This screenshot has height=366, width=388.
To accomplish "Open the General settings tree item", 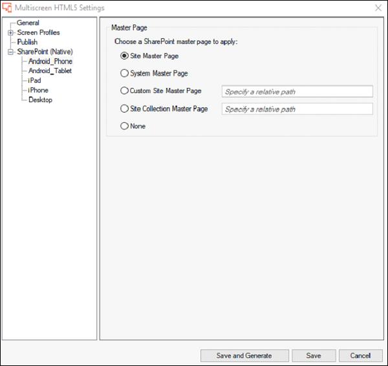I will pyautogui.click(x=28, y=23).
